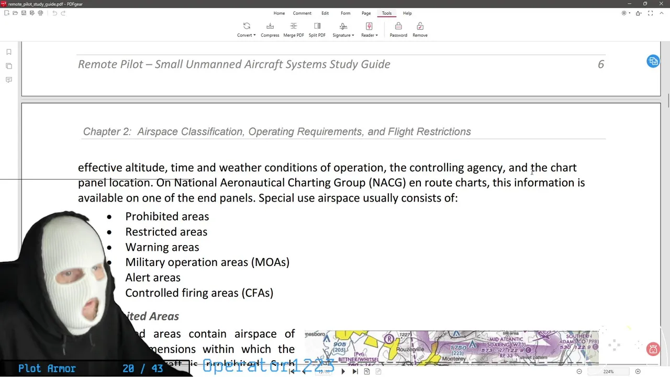Click the 224% zoom level field
670x377 pixels.
(x=608, y=372)
